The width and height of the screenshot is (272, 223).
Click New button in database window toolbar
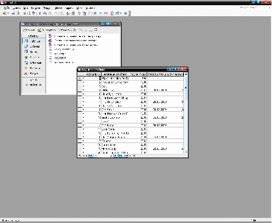(x=64, y=30)
